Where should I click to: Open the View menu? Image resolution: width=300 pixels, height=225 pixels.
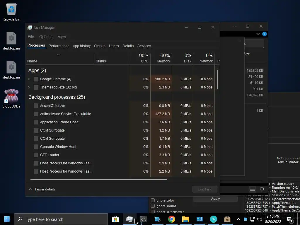coord(62,37)
